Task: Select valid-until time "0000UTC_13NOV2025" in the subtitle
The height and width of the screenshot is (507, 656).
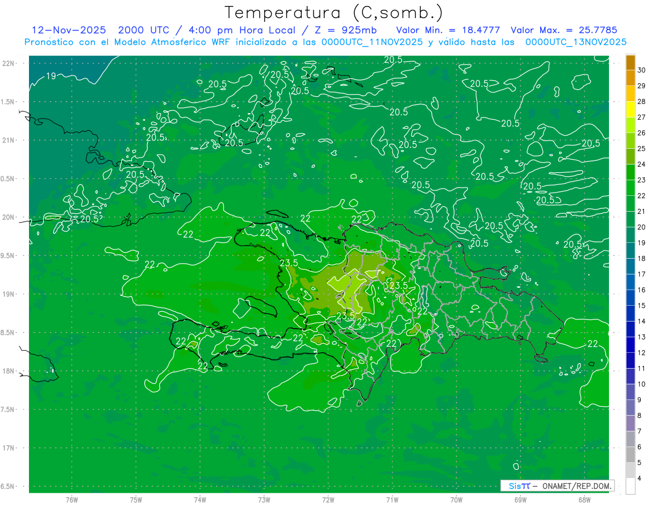Action: [576, 42]
